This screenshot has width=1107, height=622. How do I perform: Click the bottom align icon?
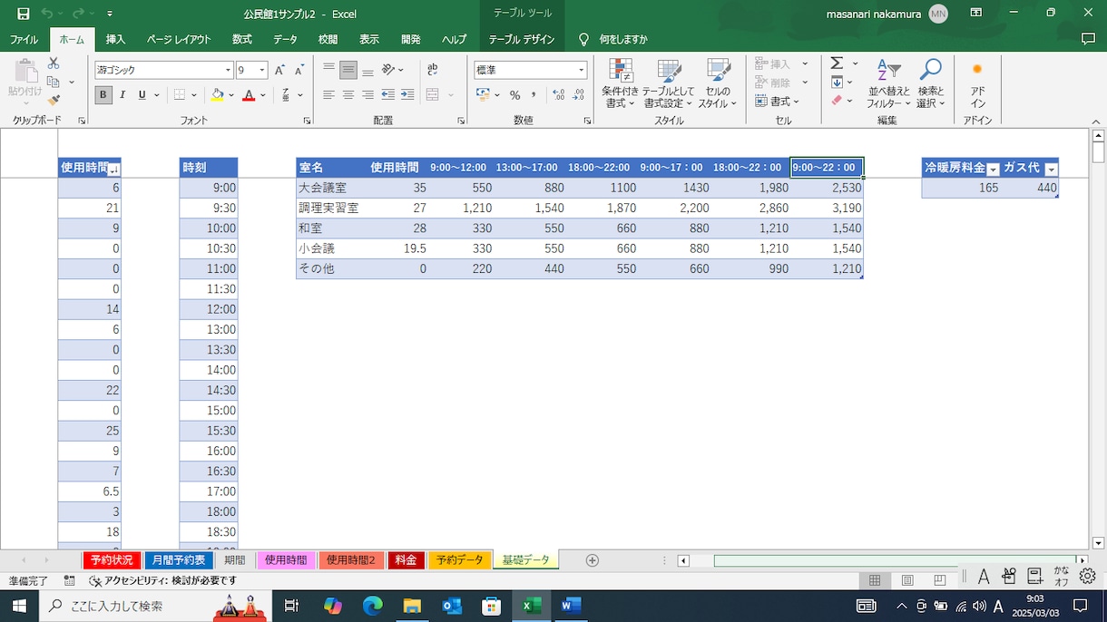click(x=368, y=70)
